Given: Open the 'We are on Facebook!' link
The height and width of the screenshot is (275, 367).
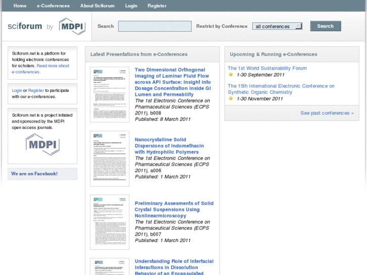Looking at the screenshot, I should [x=34, y=174].
